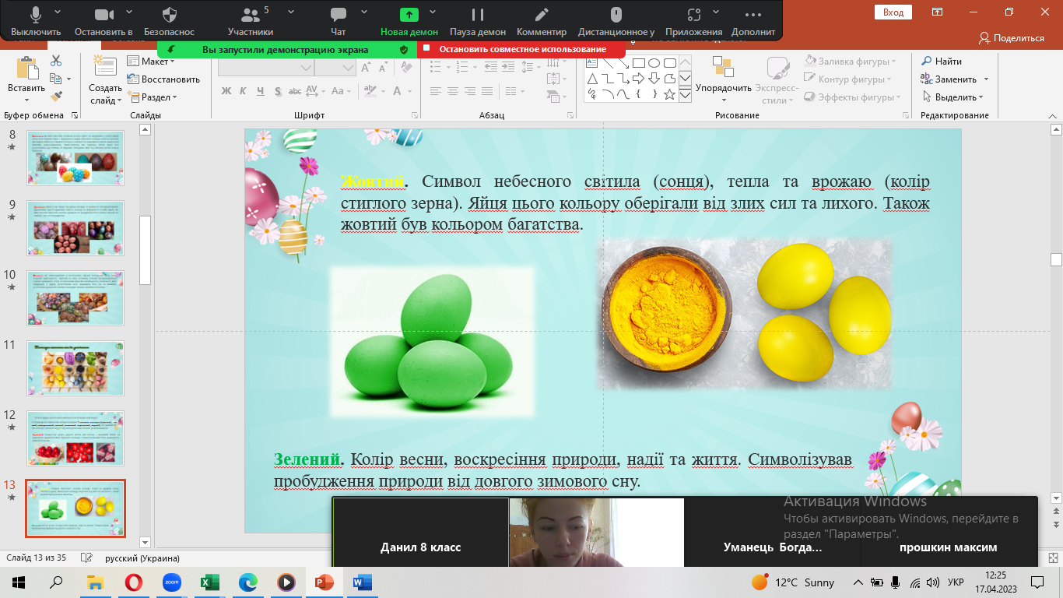Collapse the ribbon with the chevron
This screenshot has width=1063, height=598.
pos(1053,115)
